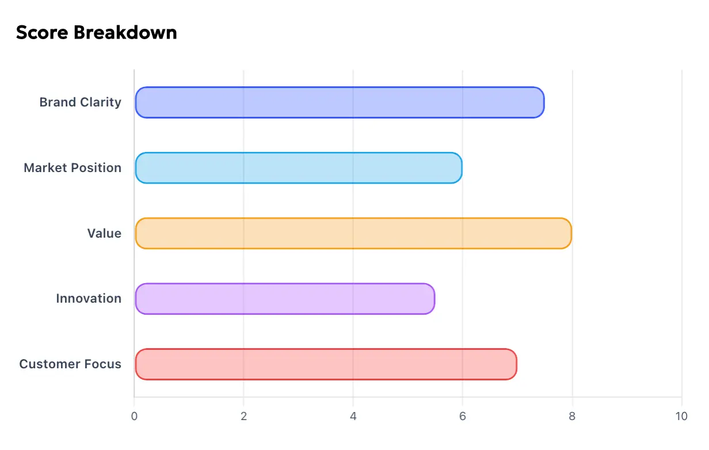The width and height of the screenshot is (709, 450).
Task: Select the light blue Market Position bar
Action: (298, 168)
